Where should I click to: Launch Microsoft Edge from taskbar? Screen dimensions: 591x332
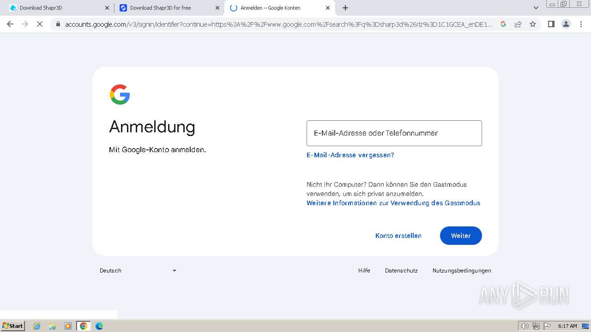coord(99,326)
